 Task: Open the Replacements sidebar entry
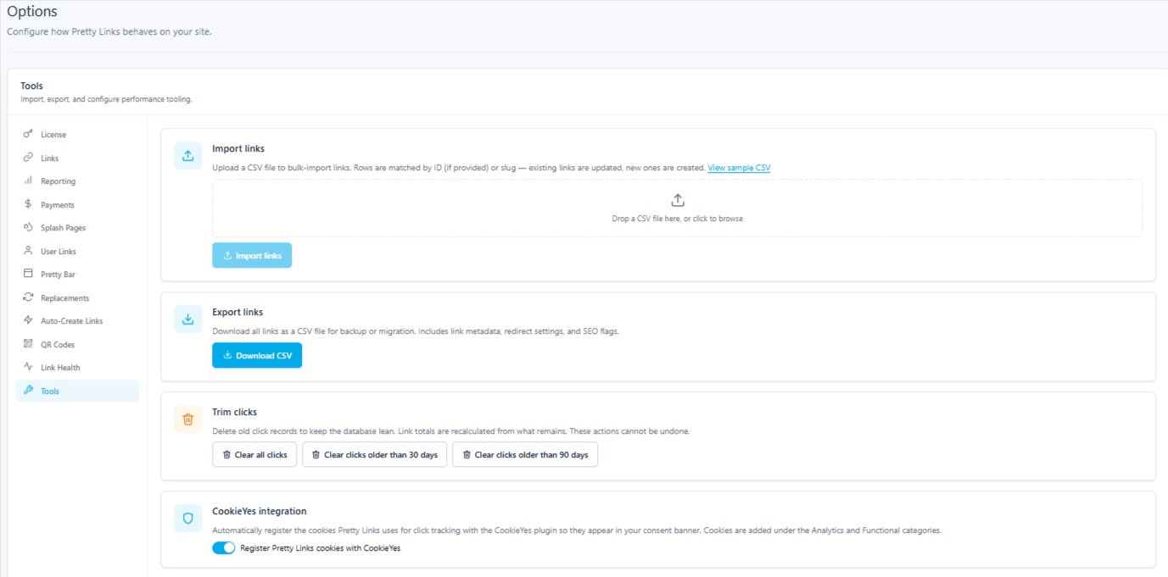coord(77,298)
